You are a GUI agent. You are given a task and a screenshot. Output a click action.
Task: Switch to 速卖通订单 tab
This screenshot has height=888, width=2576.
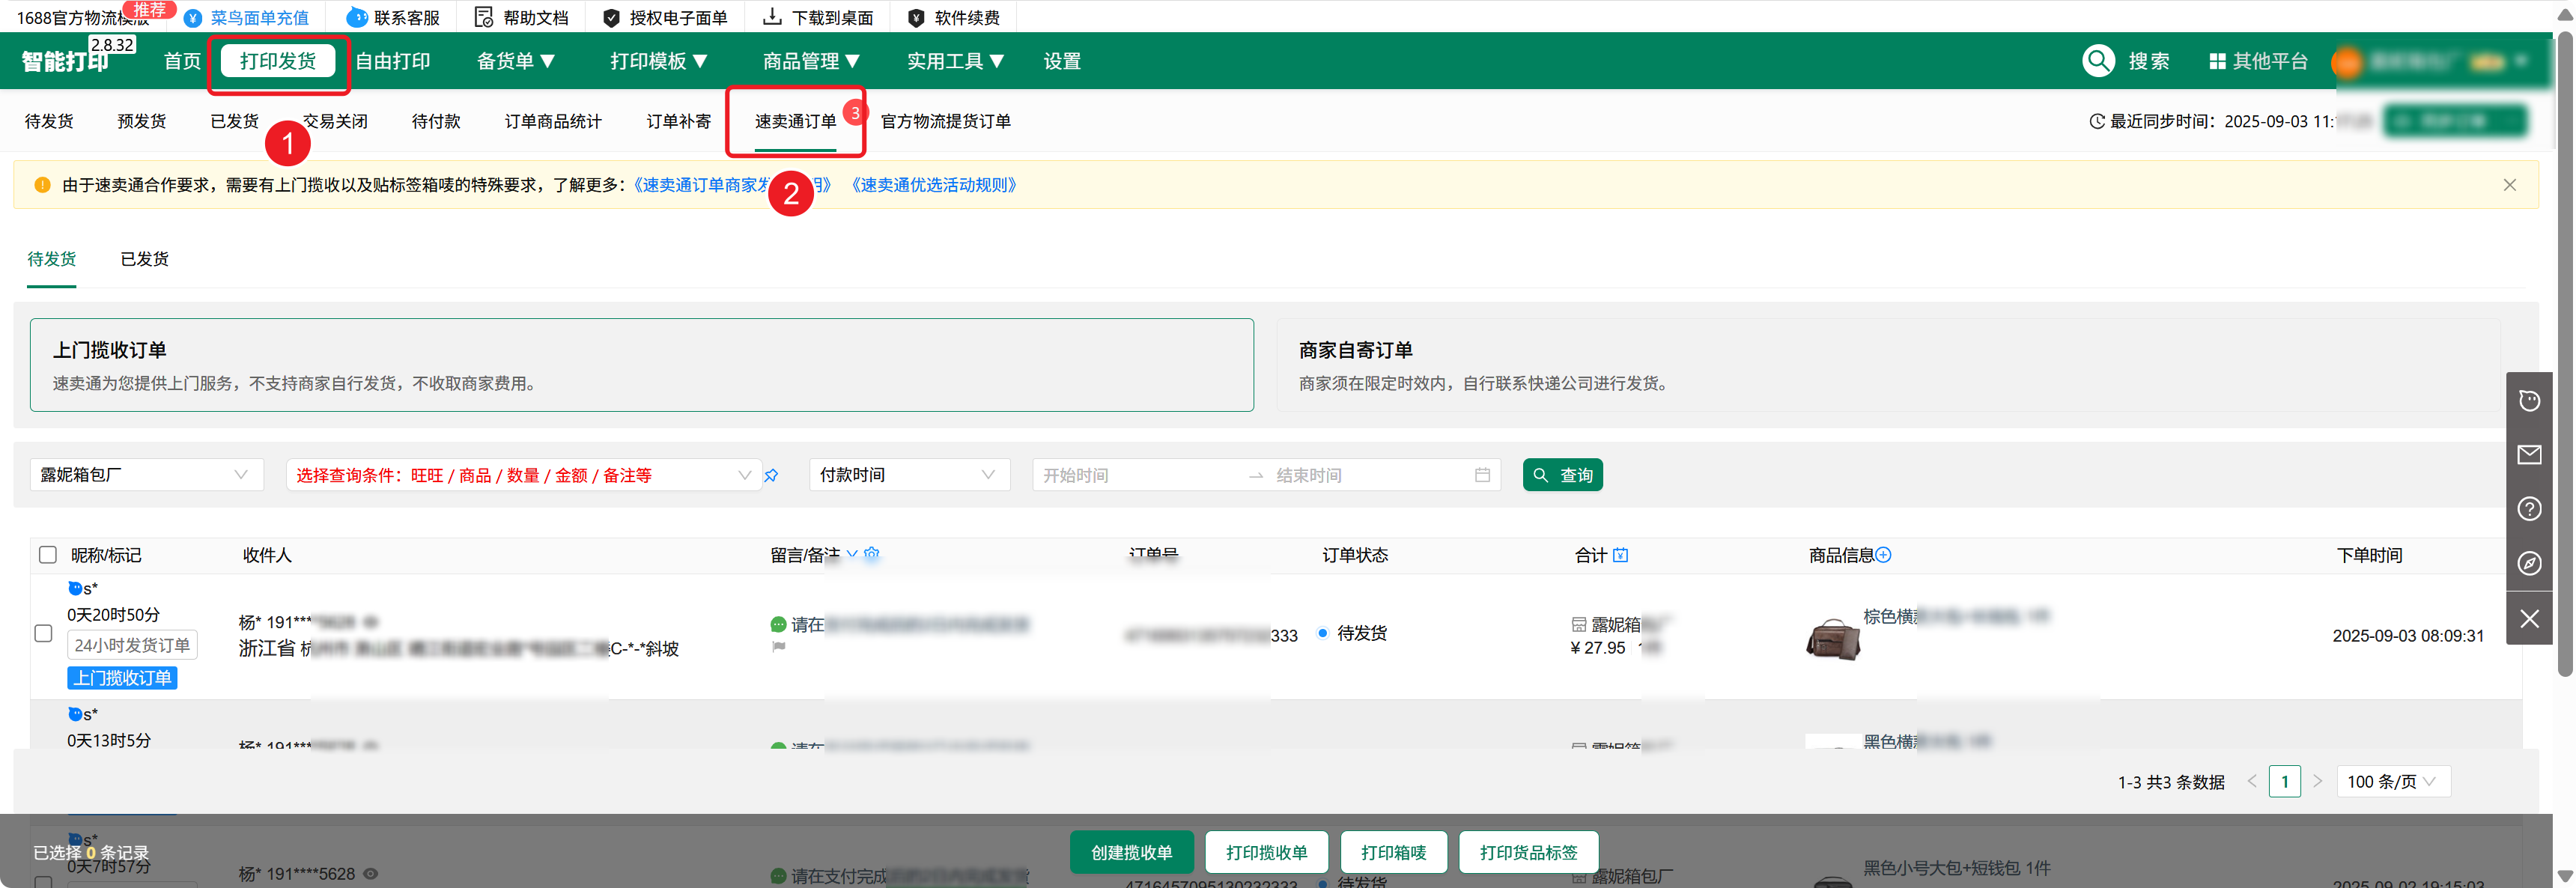795,121
